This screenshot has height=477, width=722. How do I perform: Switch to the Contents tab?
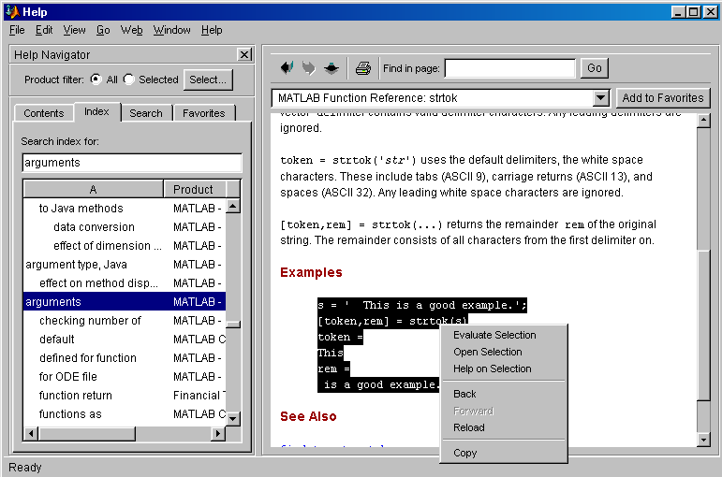44,113
